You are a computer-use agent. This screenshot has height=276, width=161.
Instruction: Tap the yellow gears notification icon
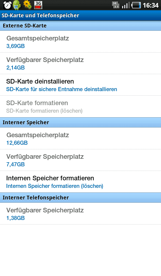28,5
